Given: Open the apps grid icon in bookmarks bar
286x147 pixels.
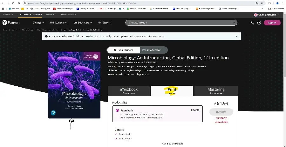Looking at the screenshot, I should coord(3,9).
